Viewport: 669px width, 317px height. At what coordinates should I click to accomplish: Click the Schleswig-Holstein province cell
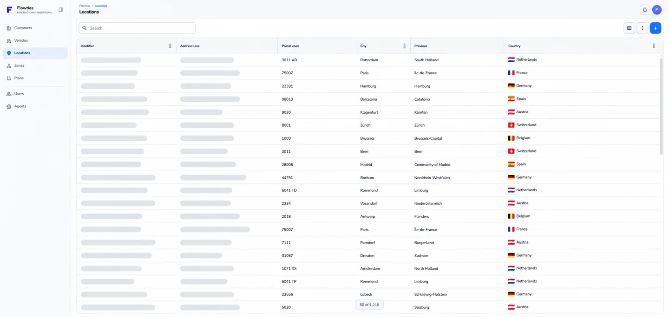(430, 295)
